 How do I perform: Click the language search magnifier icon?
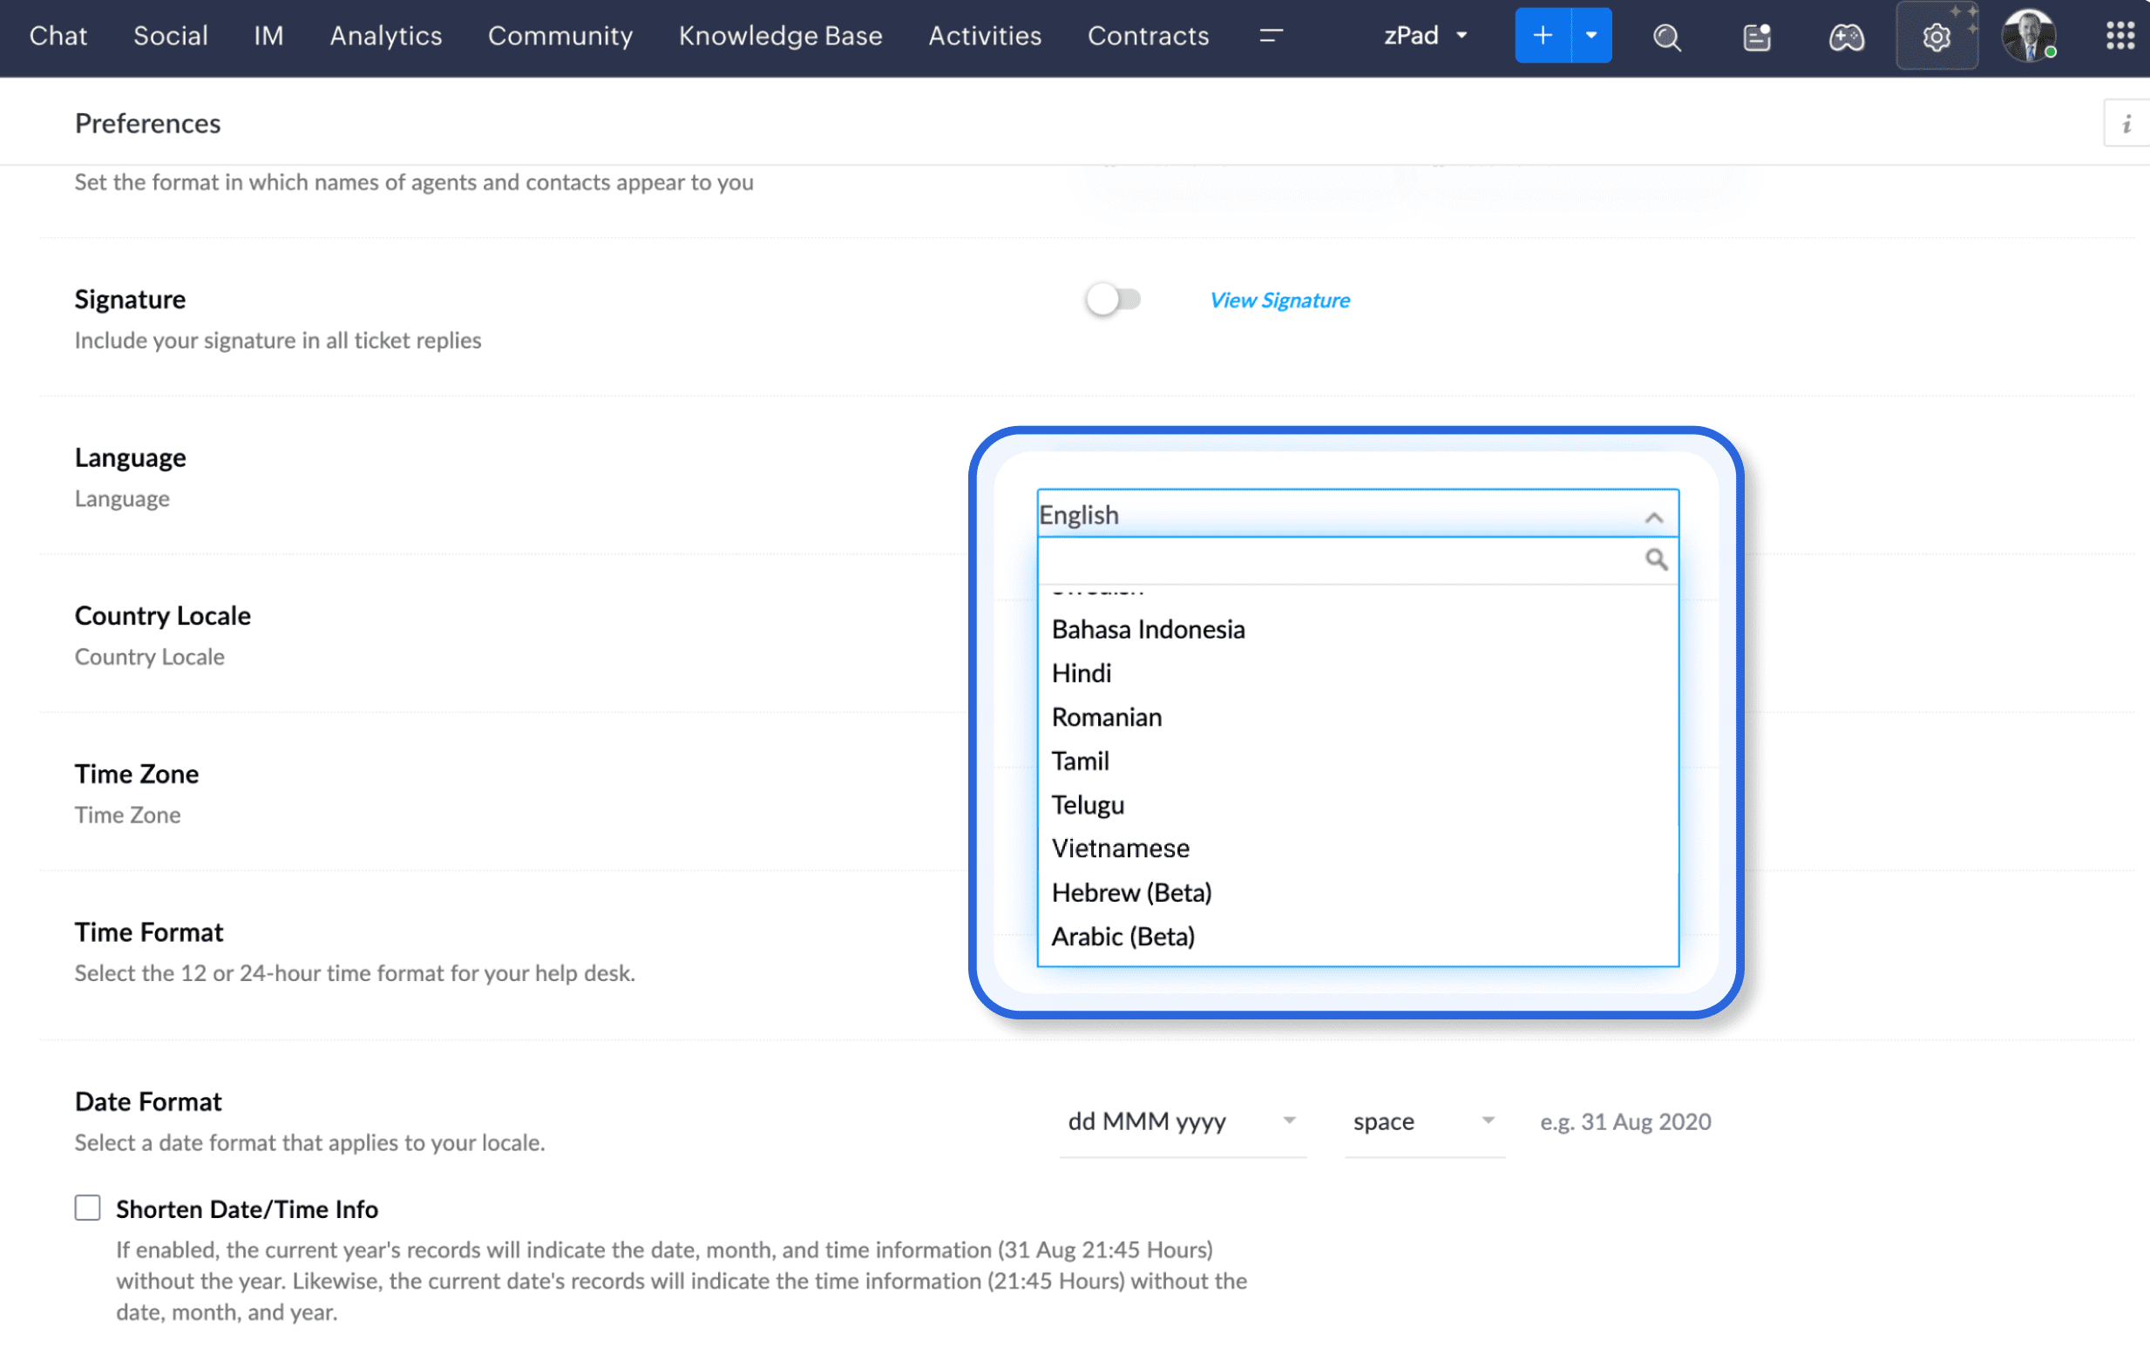(1656, 559)
